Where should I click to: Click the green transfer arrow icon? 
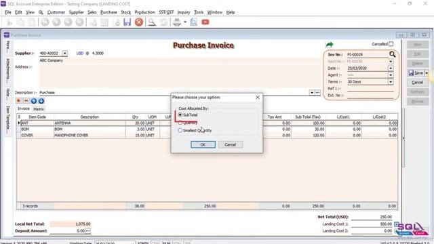(x=330, y=44)
